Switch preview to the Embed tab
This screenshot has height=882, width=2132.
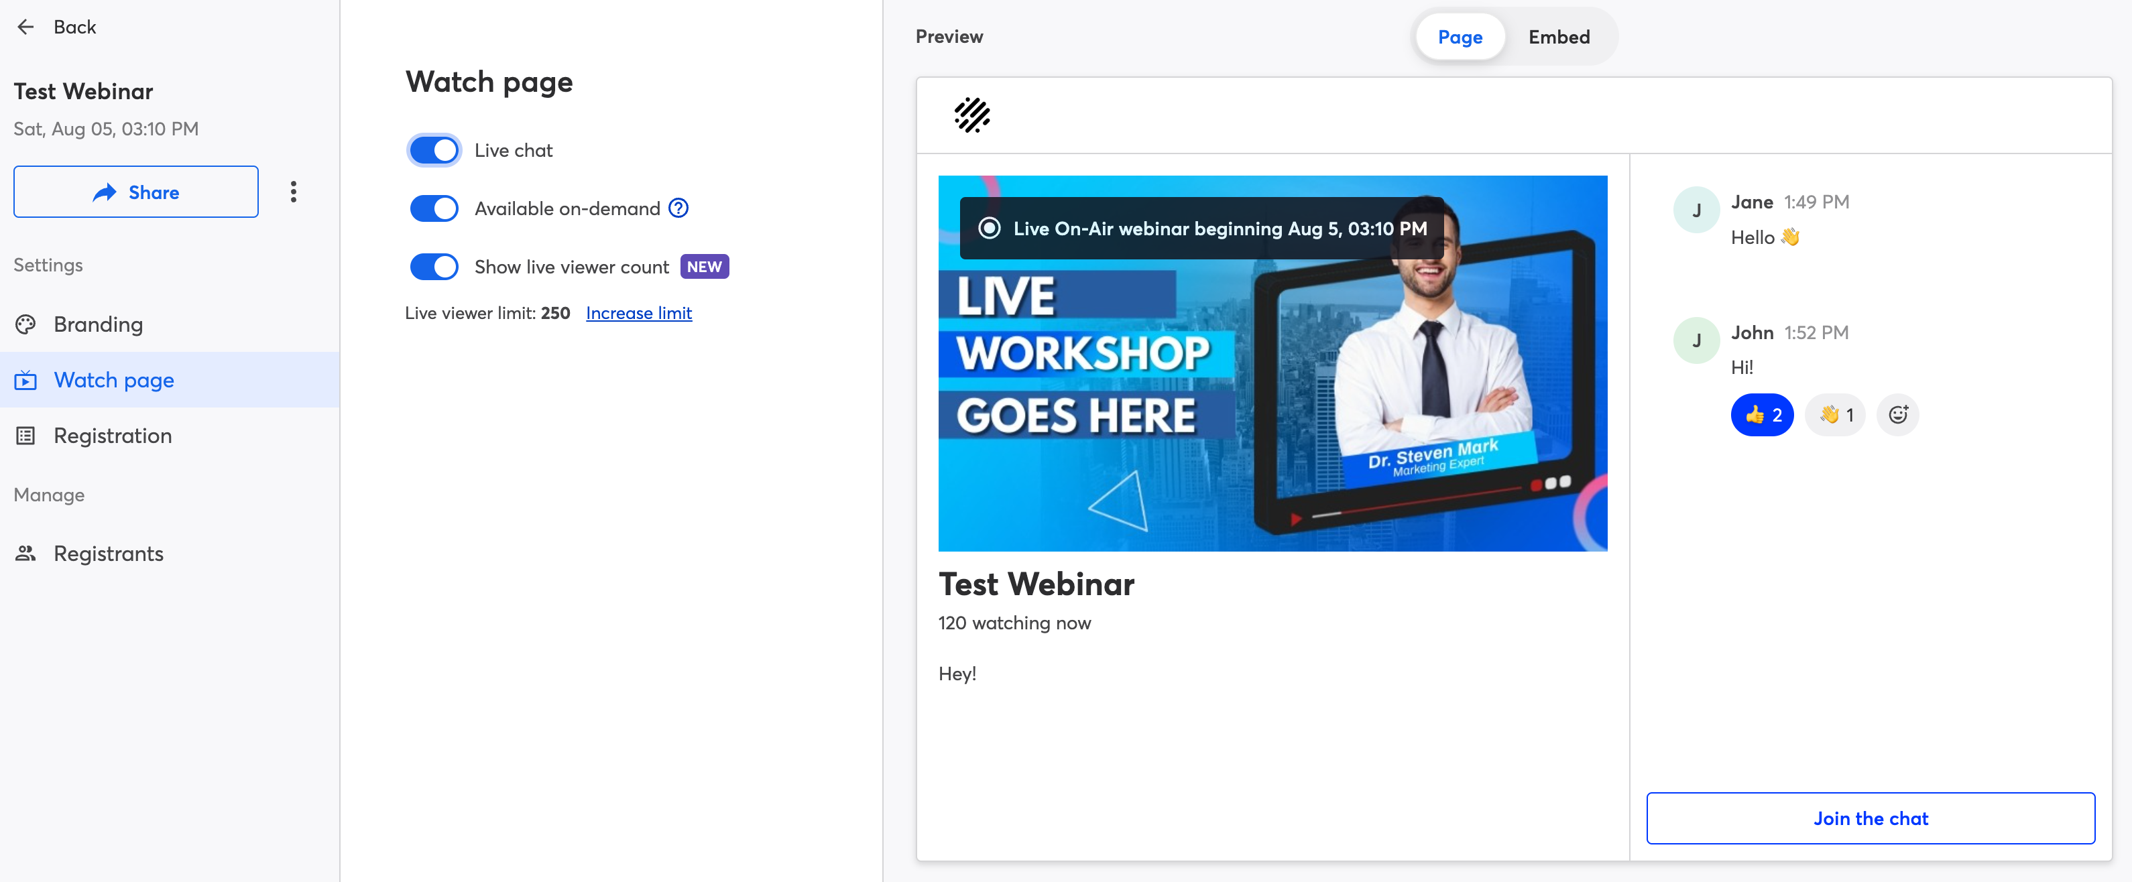coord(1559,38)
